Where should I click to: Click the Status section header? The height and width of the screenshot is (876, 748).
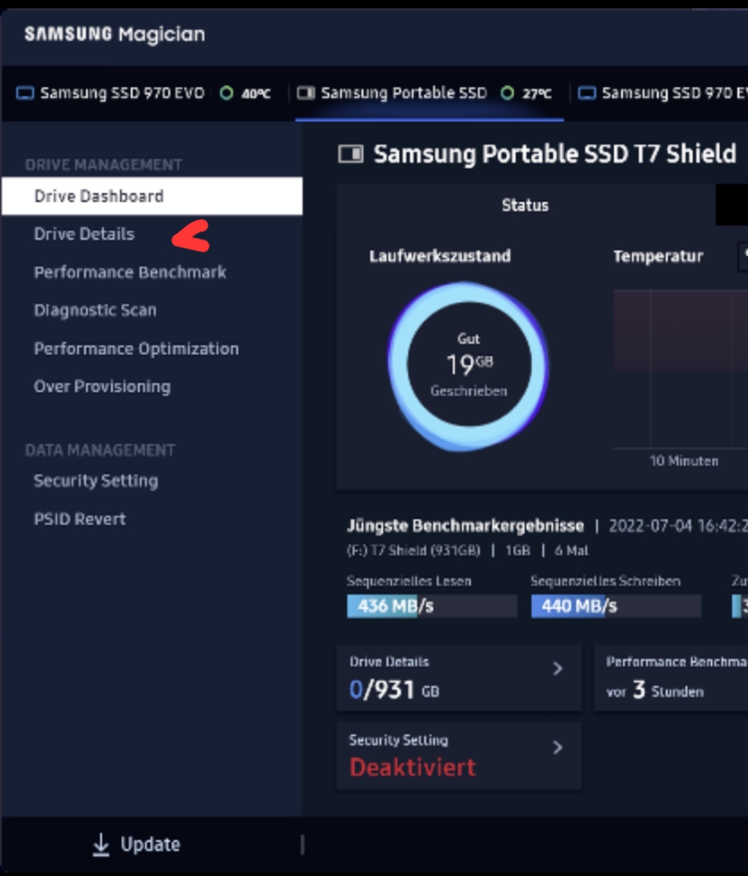[x=525, y=205]
